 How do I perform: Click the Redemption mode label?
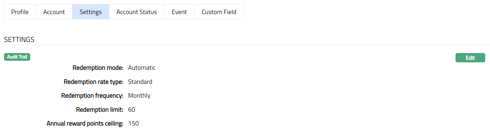[98, 68]
